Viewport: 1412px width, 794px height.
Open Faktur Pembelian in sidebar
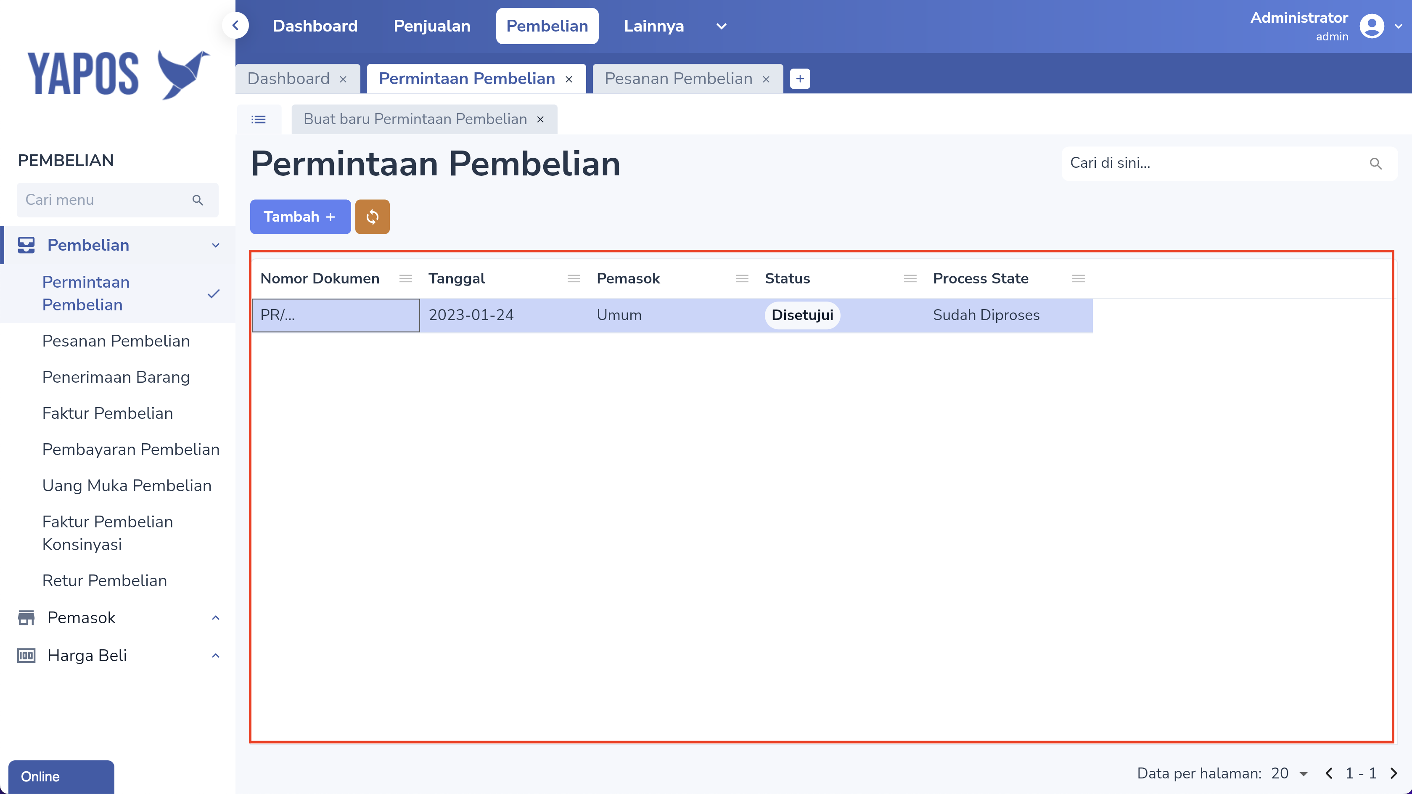[x=108, y=413]
